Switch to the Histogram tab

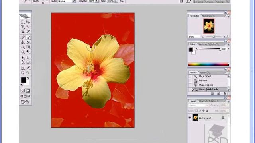pyautogui.click(x=207, y=16)
